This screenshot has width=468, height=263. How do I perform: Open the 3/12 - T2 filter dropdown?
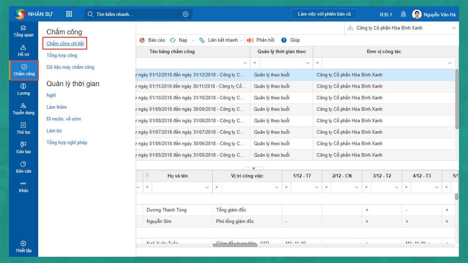coord(397,187)
